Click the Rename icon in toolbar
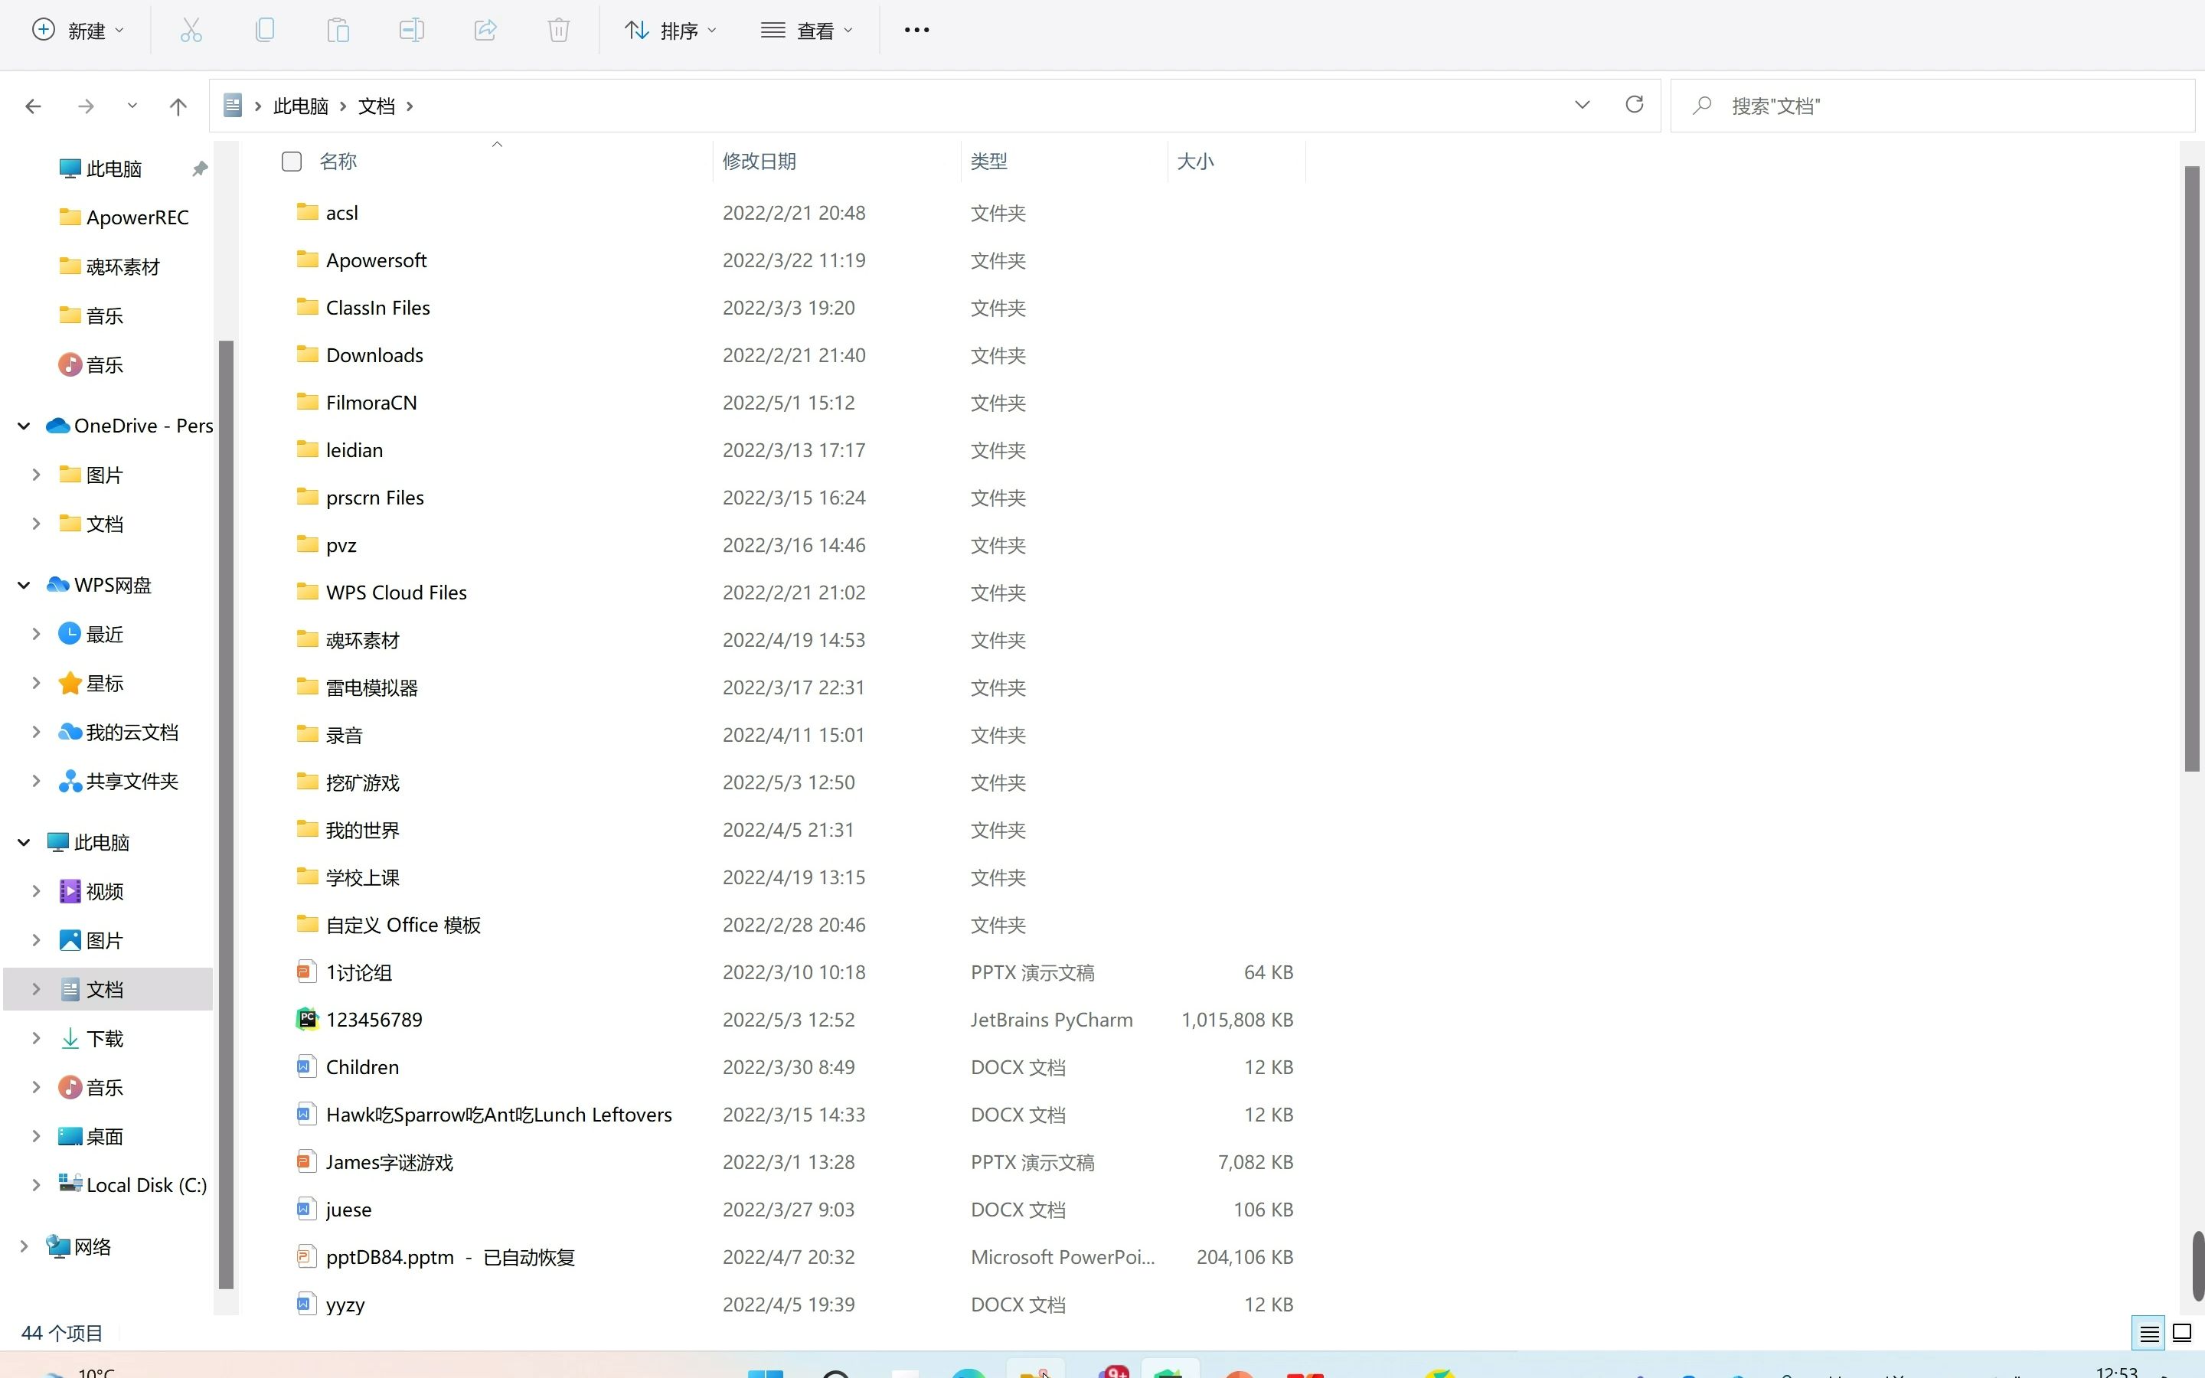The image size is (2205, 1378). click(x=411, y=30)
